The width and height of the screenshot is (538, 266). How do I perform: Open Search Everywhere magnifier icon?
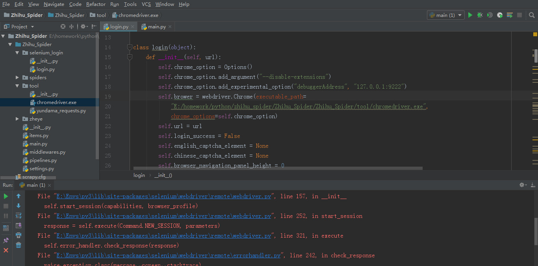pos(532,15)
